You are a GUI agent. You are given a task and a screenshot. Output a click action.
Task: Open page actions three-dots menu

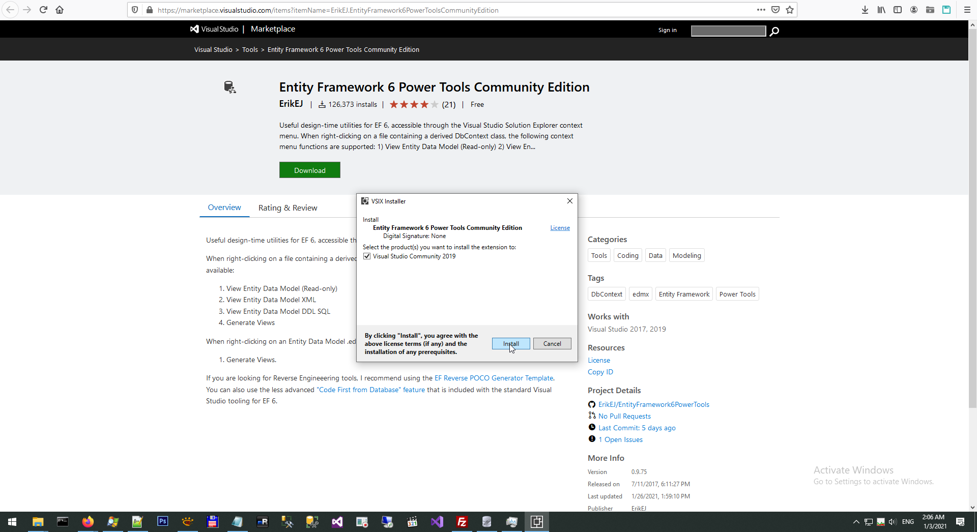coord(761,10)
